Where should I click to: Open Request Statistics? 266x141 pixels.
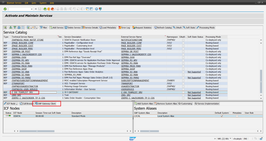[142, 27]
